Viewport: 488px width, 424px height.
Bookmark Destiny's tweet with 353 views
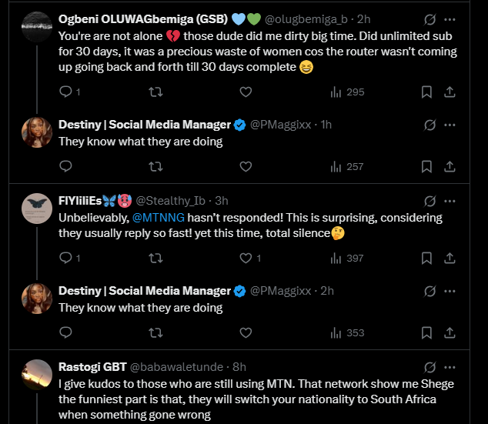[426, 333]
